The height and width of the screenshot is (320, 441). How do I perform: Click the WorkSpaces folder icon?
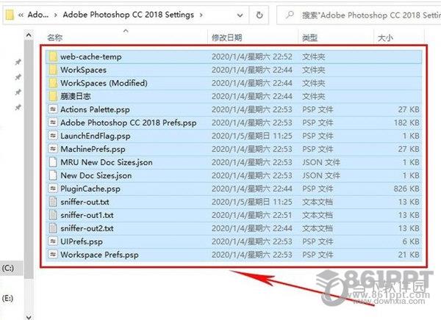(53, 70)
